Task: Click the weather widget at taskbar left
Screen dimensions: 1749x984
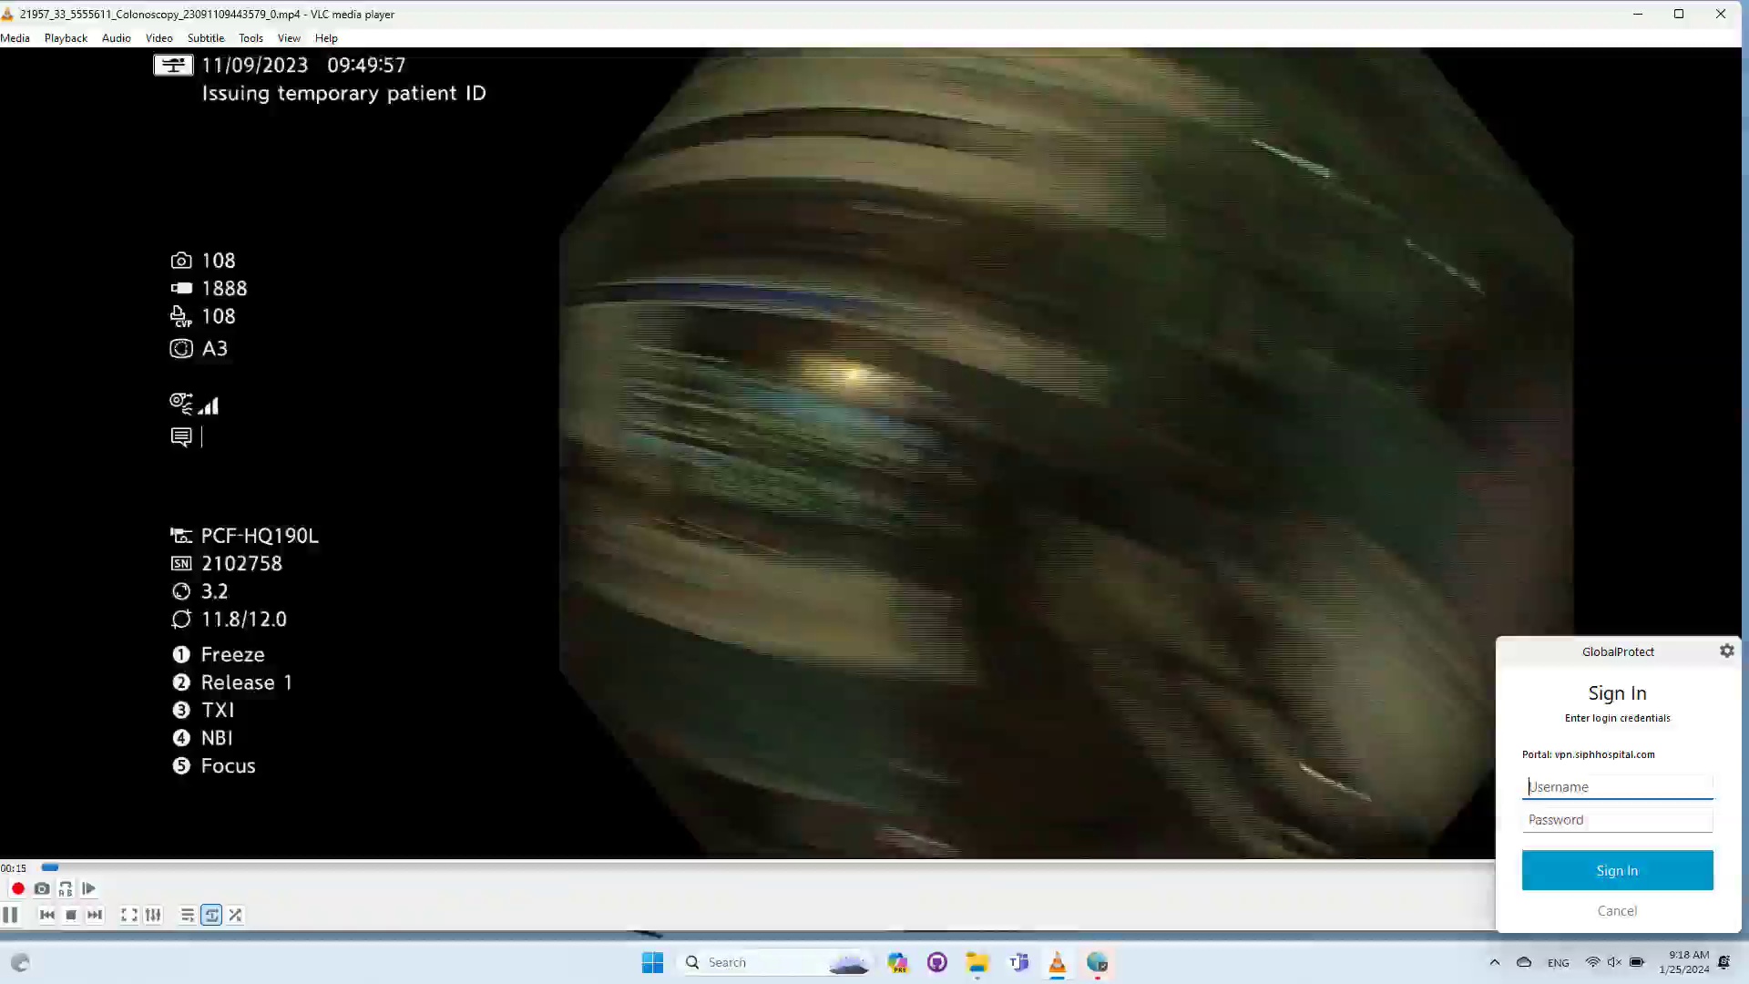Action: coord(20,962)
